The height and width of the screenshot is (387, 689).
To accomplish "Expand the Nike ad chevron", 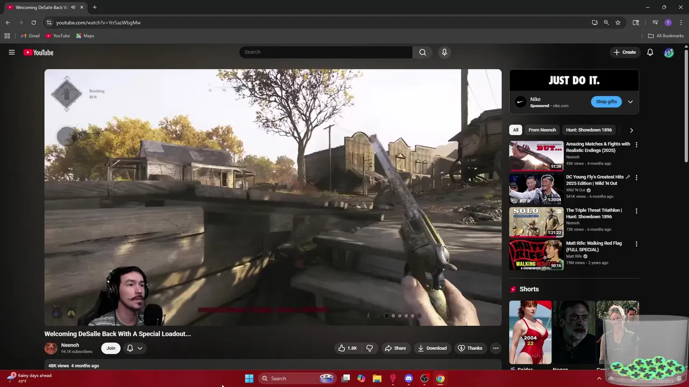I will click(x=630, y=102).
